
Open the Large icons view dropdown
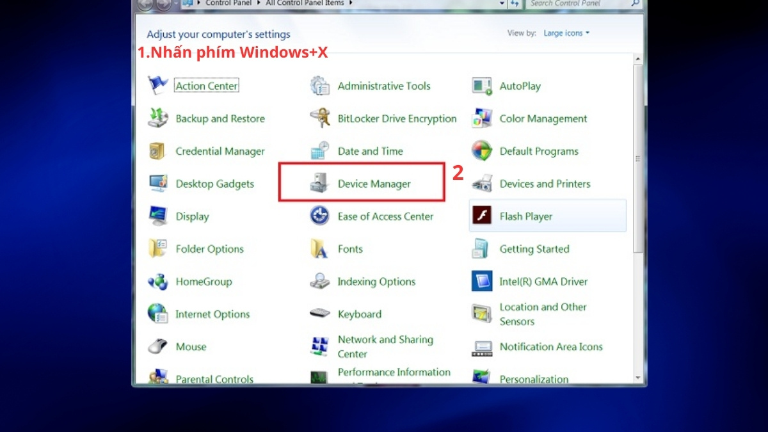[x=566, y=33]
